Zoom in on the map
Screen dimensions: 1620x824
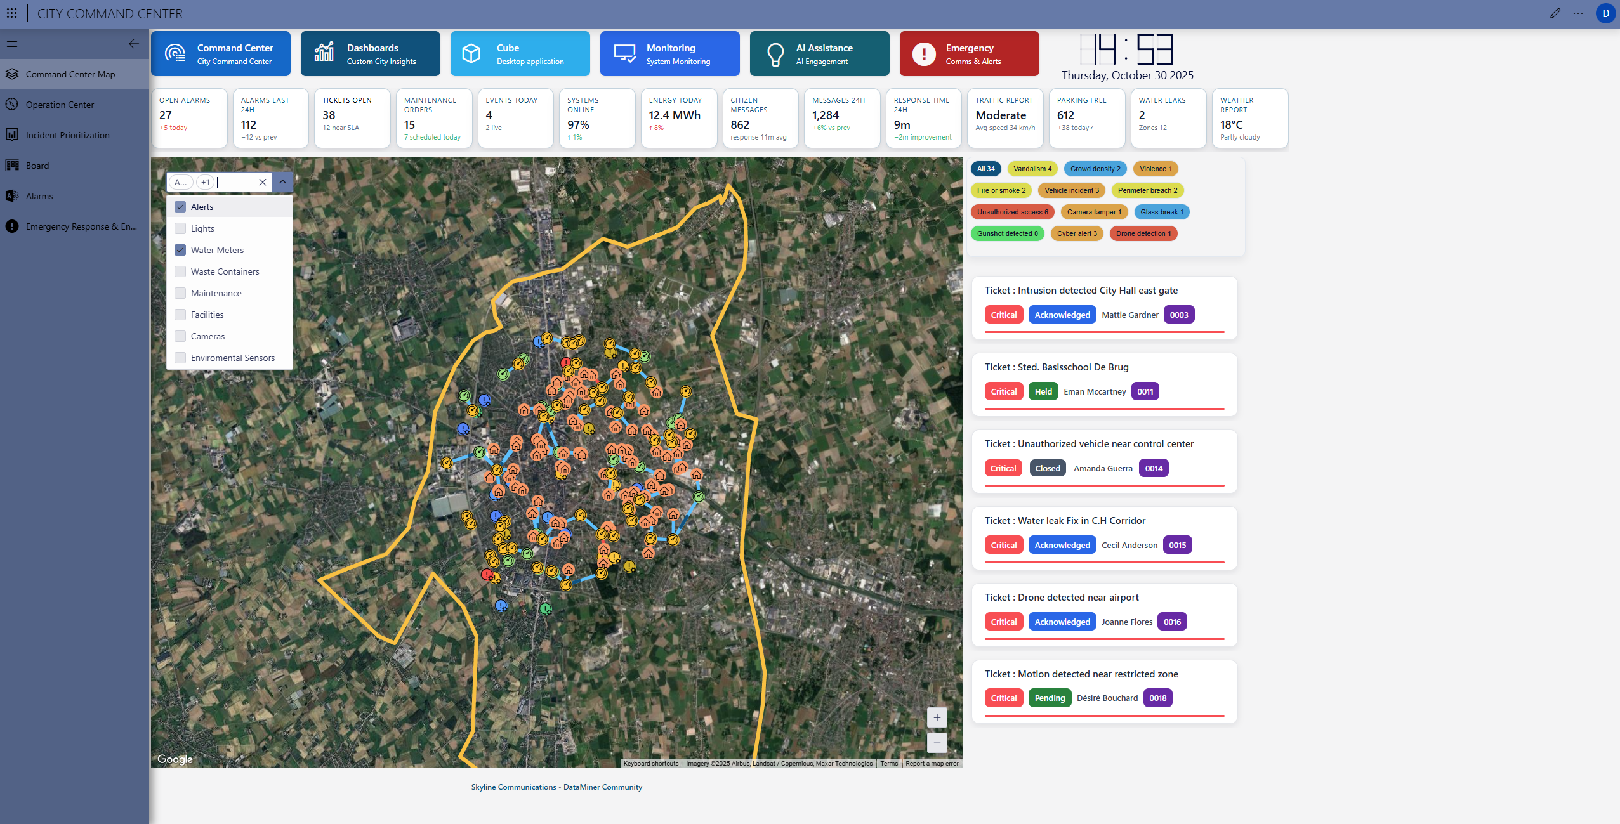[x=937, y=717]
